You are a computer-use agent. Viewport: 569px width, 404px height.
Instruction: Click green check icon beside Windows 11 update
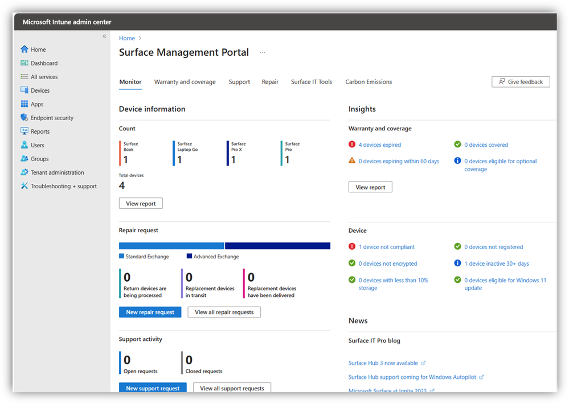(x=457, y=279)
